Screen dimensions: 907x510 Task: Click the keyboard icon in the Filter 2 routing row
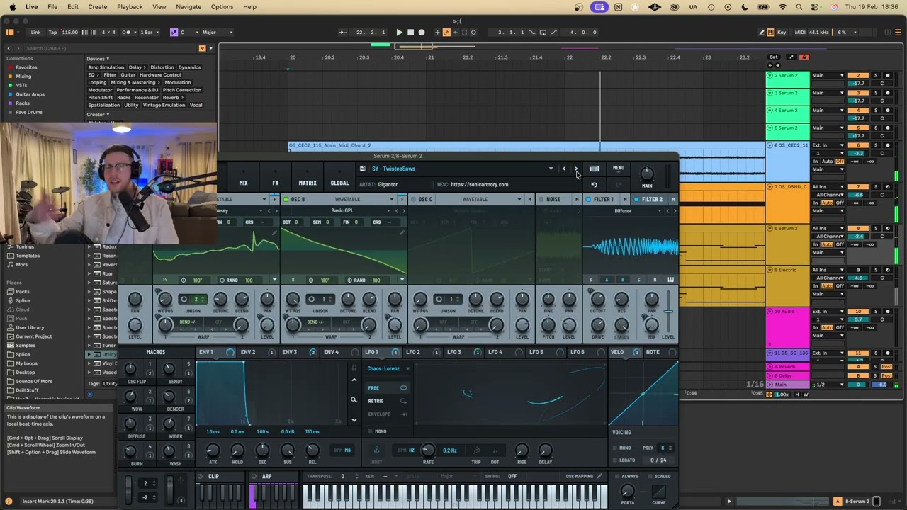[x=670, y=280]
